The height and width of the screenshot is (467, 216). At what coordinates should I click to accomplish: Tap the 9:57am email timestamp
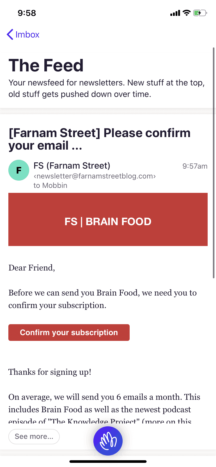(x=195, y=166)
